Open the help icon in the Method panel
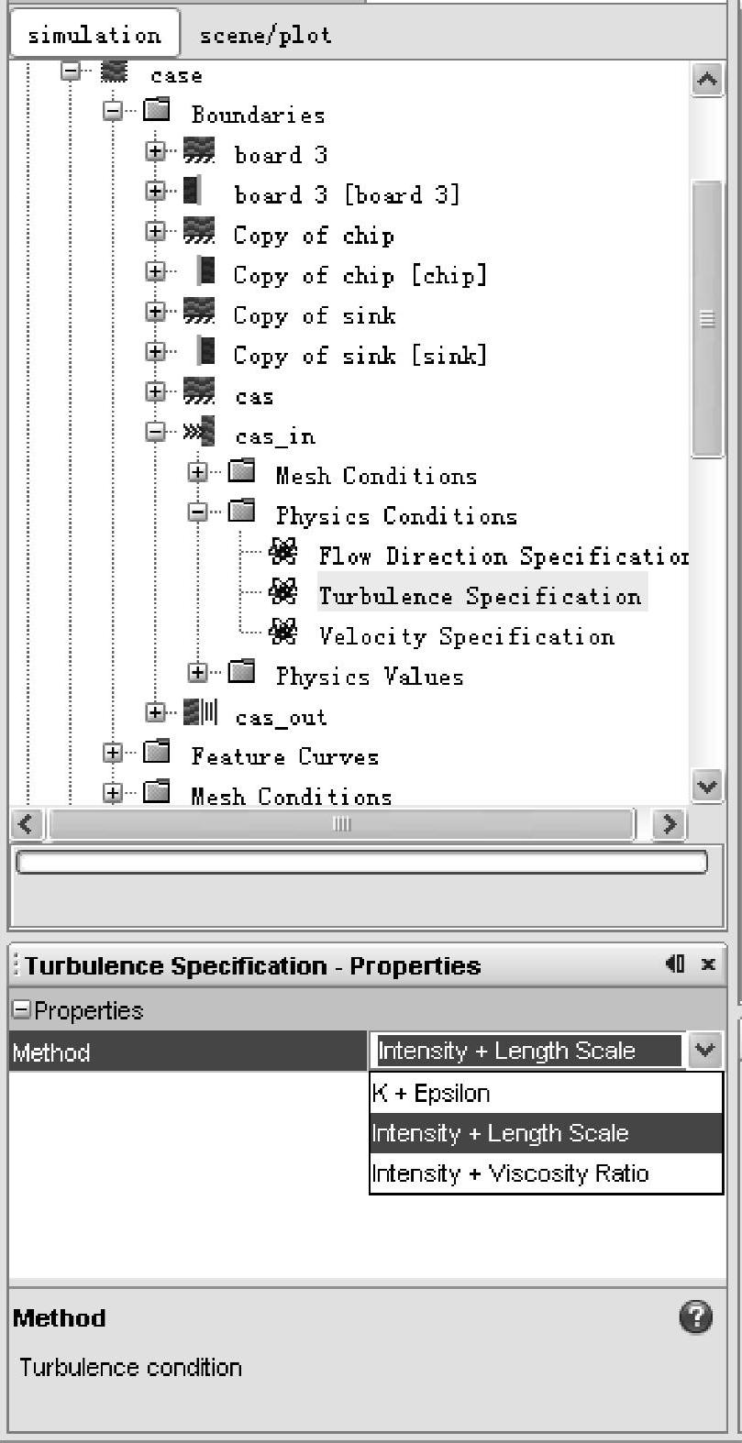742x1443 pixels. tap(696, 1316)
